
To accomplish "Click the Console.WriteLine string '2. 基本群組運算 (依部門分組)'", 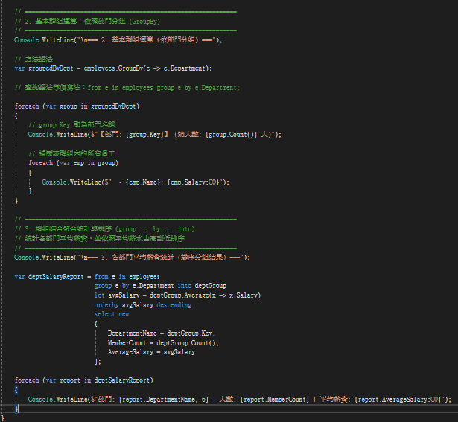I will point(150,40).
